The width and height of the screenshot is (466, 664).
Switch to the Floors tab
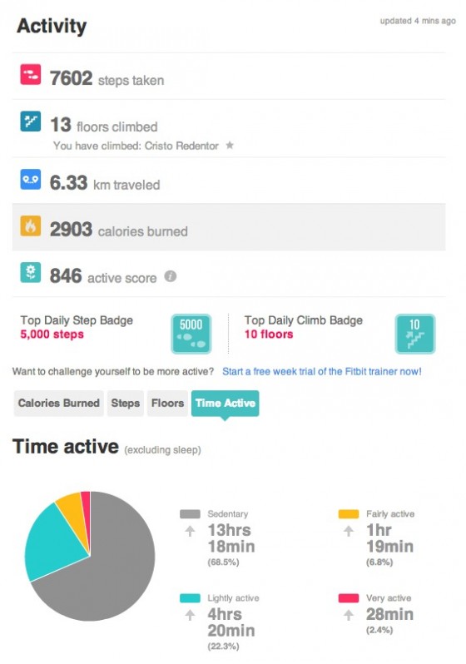(x=167, y=403)
